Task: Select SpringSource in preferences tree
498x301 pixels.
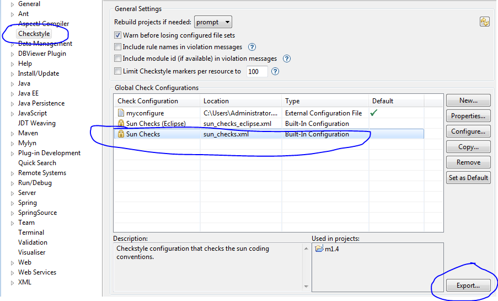Action: tap(38, 213)
